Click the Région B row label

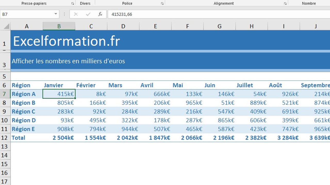[x=27, y=103]
